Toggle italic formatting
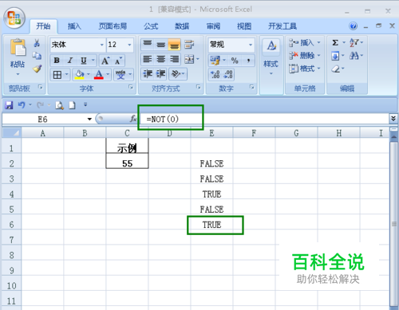The image size is (399, 310). click(70, 61)
